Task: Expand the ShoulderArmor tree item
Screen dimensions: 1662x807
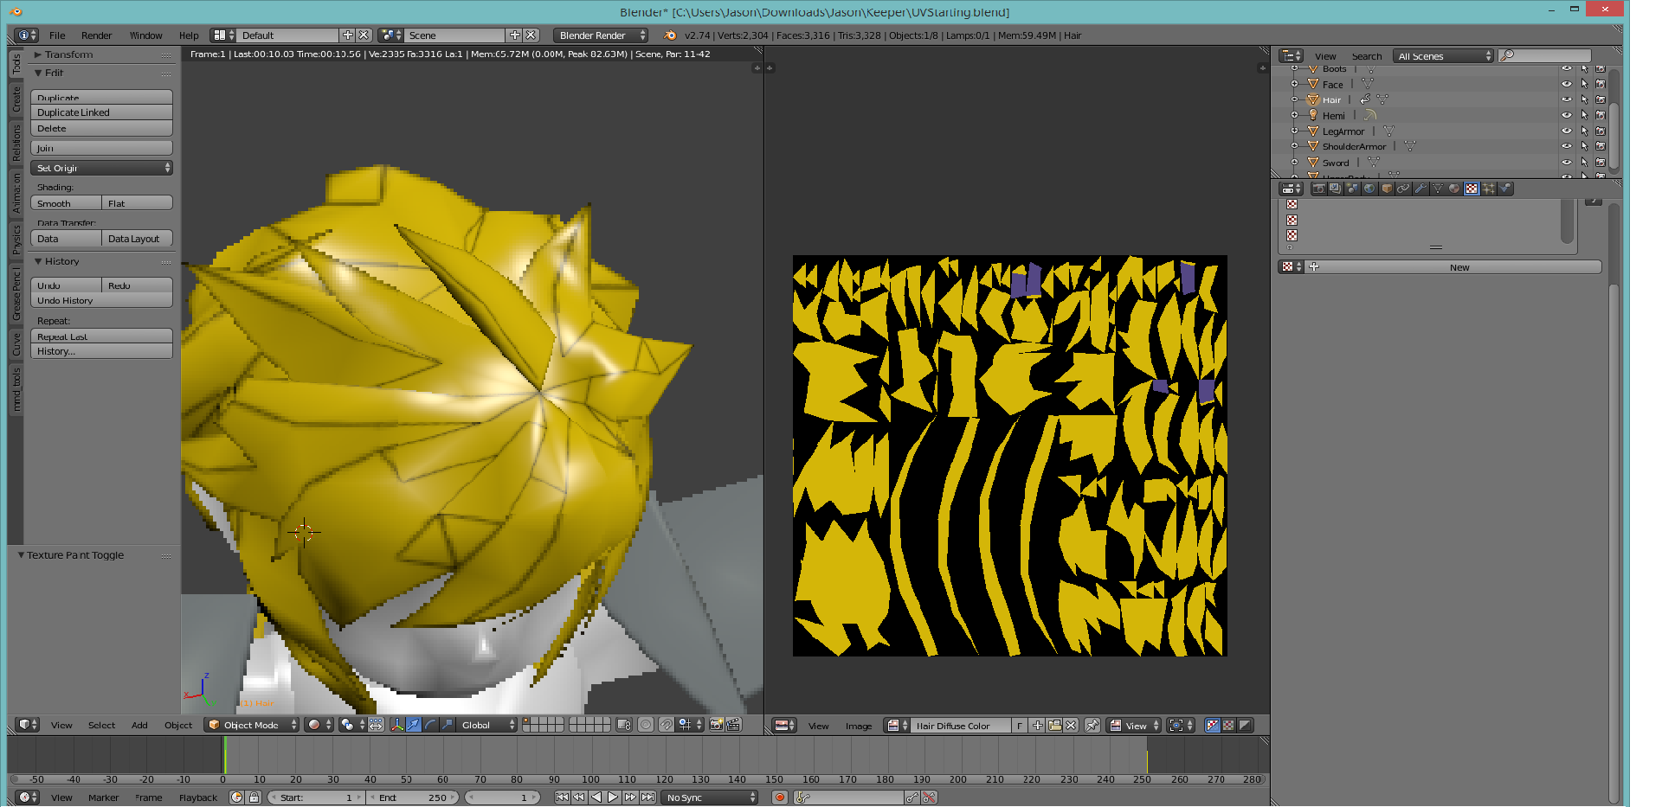Action: (x=1294, y=146)
